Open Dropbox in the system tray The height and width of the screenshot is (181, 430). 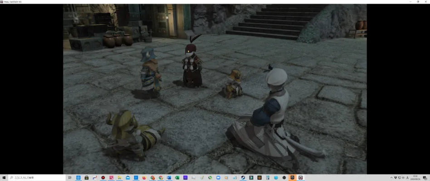click(x=396, y=178)
